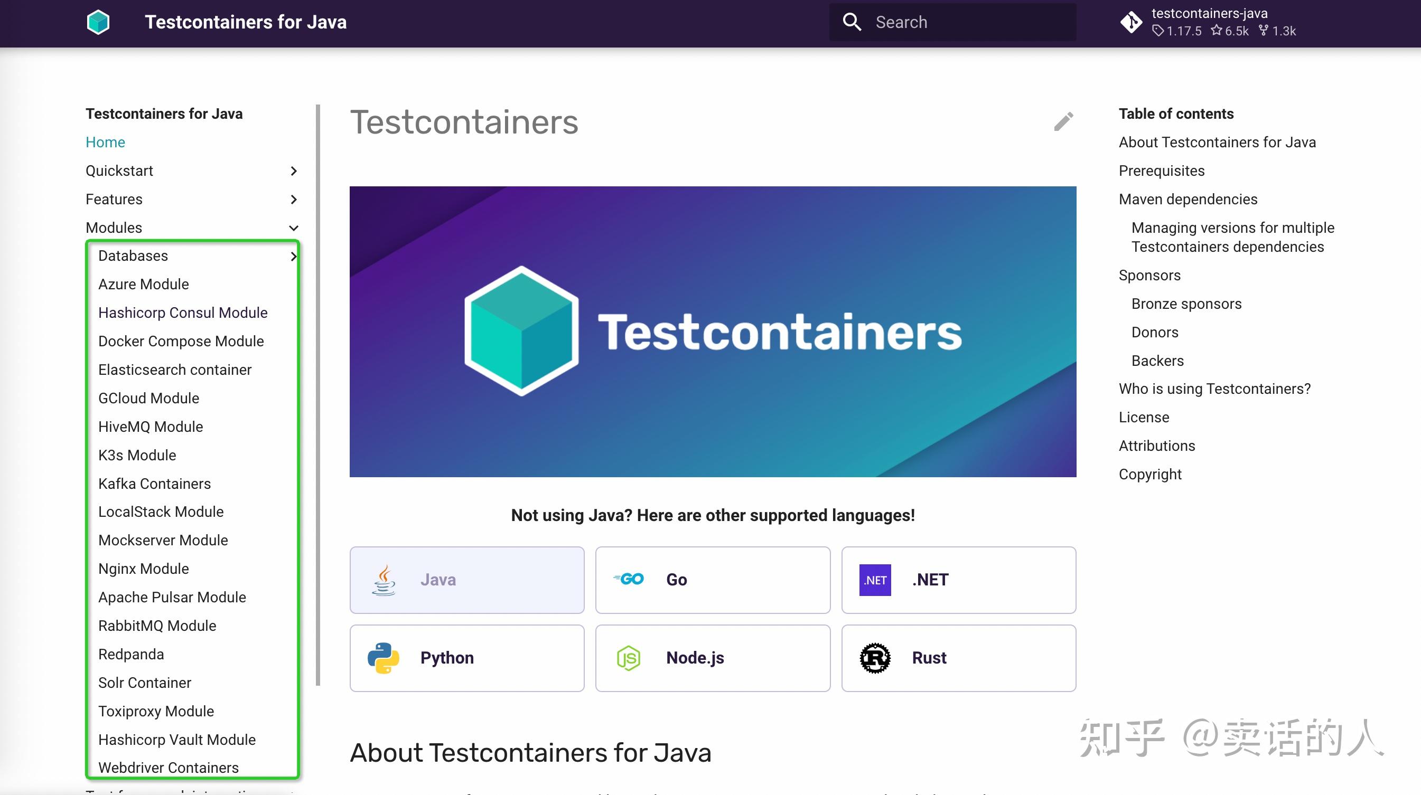Click the Testcontainers cube logo

(98, 22)
